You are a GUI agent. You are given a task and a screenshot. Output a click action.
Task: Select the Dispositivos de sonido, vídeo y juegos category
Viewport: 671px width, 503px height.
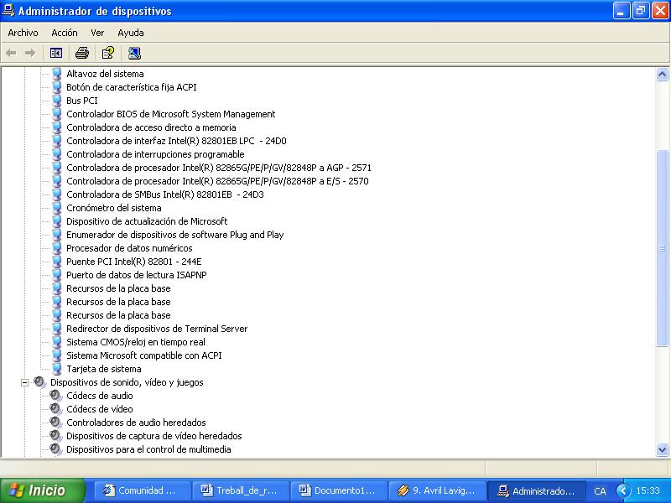click(x=127, y=382)
